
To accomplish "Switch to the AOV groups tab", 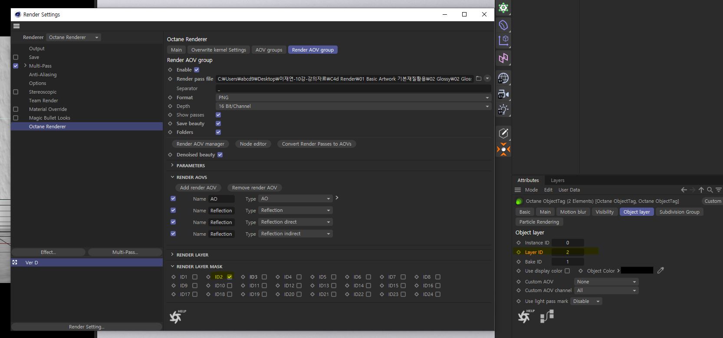I will click(269, 50).
